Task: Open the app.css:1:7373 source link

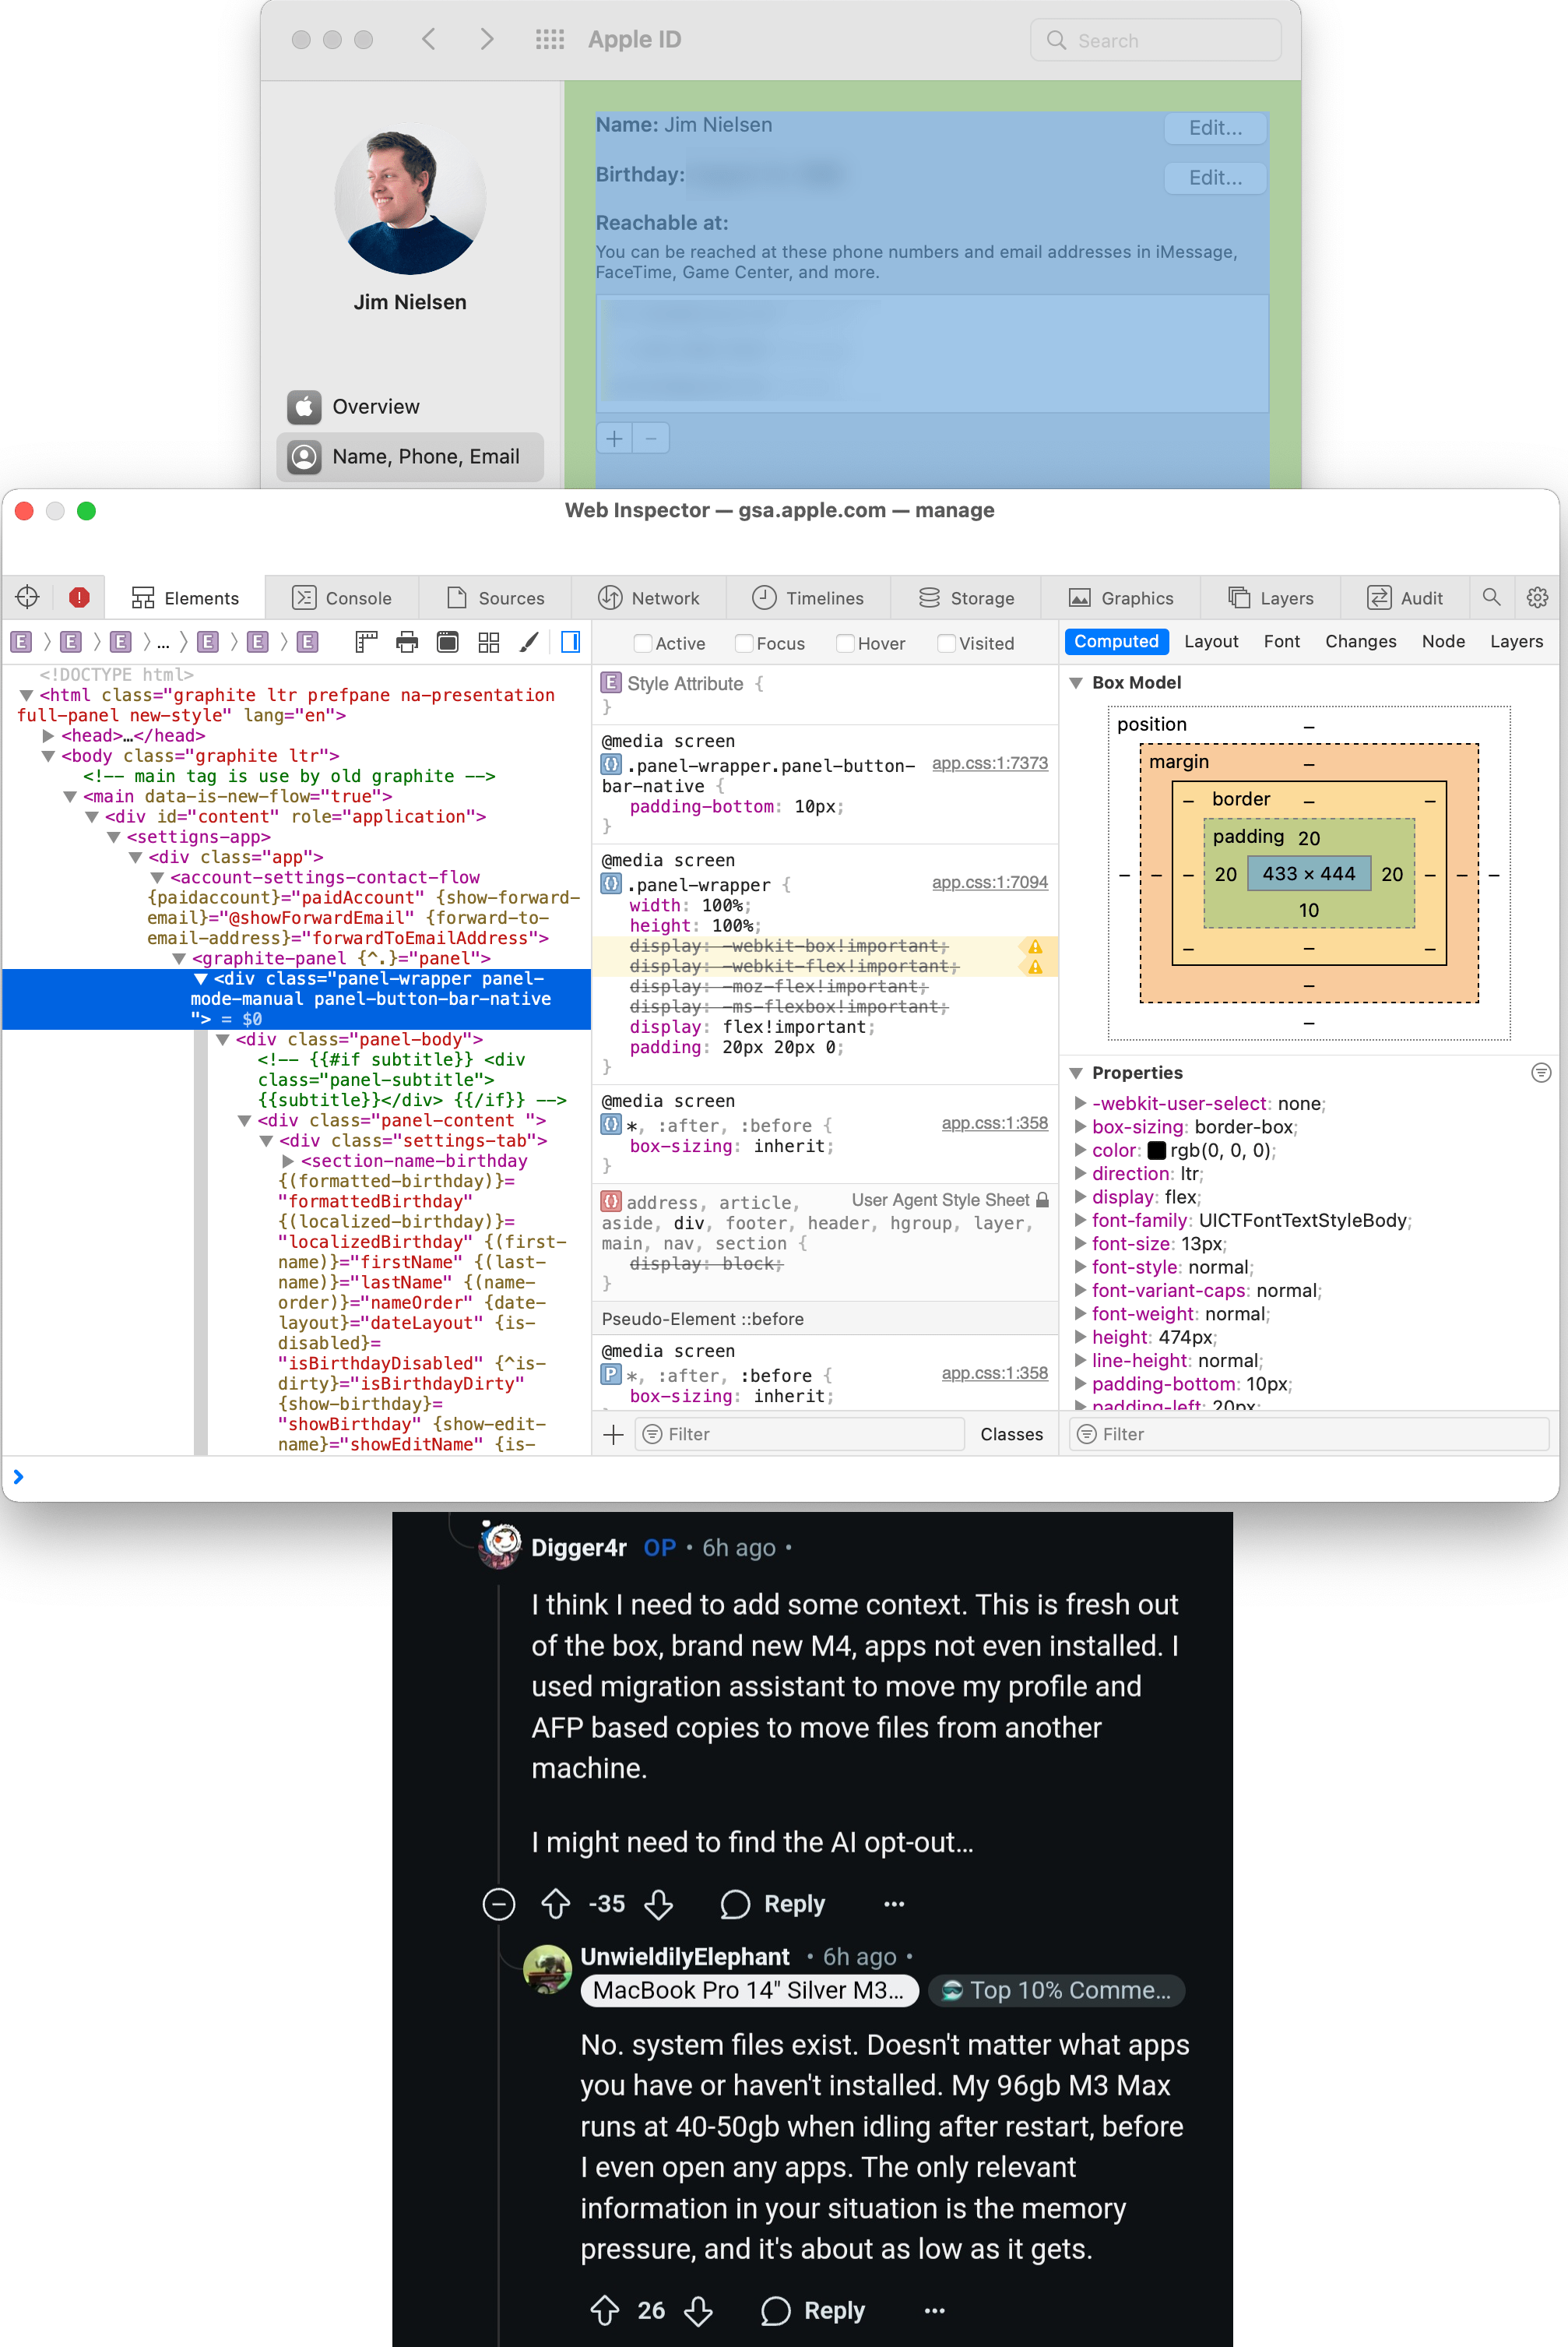Action: [x=989, y=763]
